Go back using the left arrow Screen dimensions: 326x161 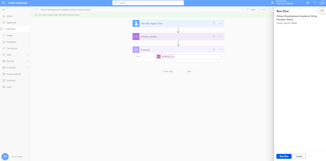[37, 10]
